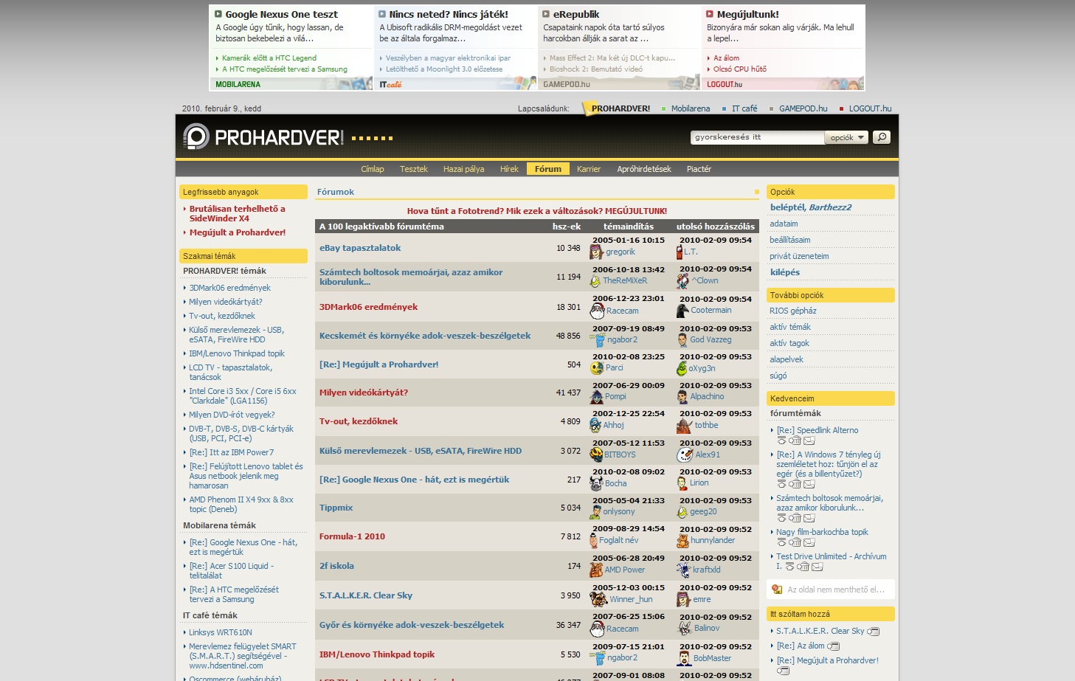1075x681 pixels.
Task: Open the 'opciók' search dropdown
Action: coord(846,137)
